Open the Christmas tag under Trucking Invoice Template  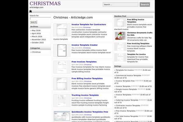(x=88, y=98)
